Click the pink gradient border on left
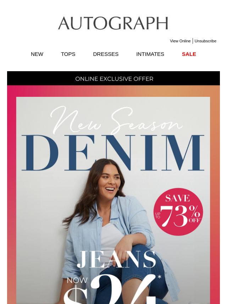227x304 pixels. (x=12, y=194)
